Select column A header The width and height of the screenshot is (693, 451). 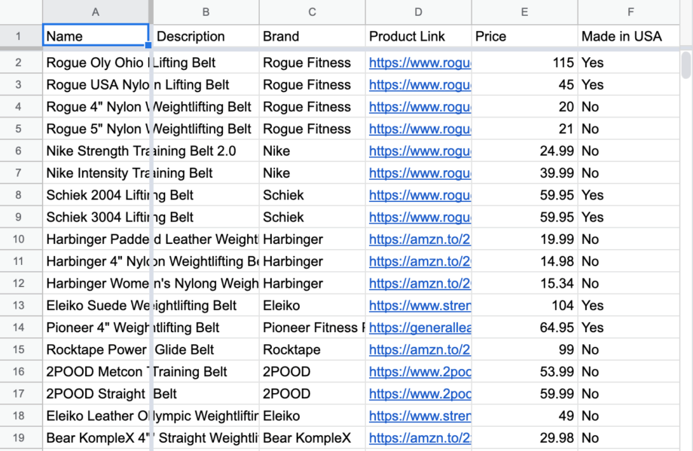96,12
